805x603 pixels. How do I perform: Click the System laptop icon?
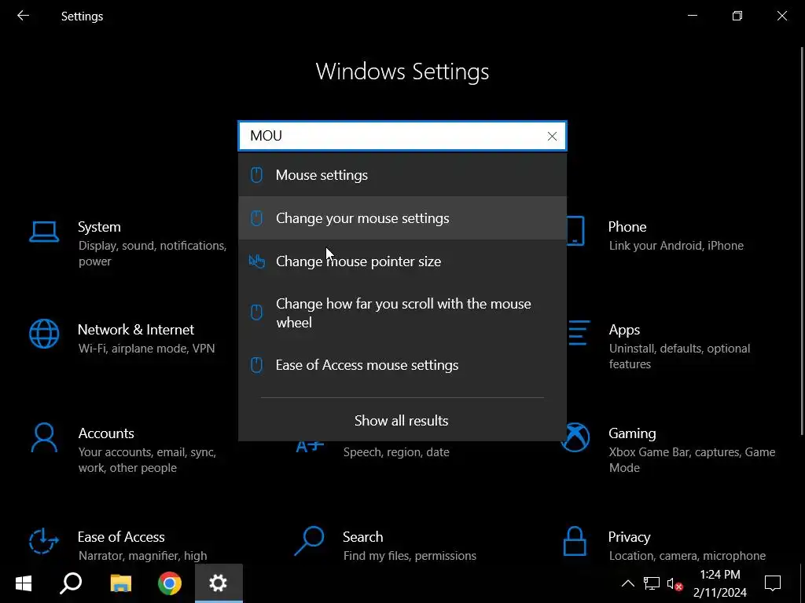pos(44,232)
